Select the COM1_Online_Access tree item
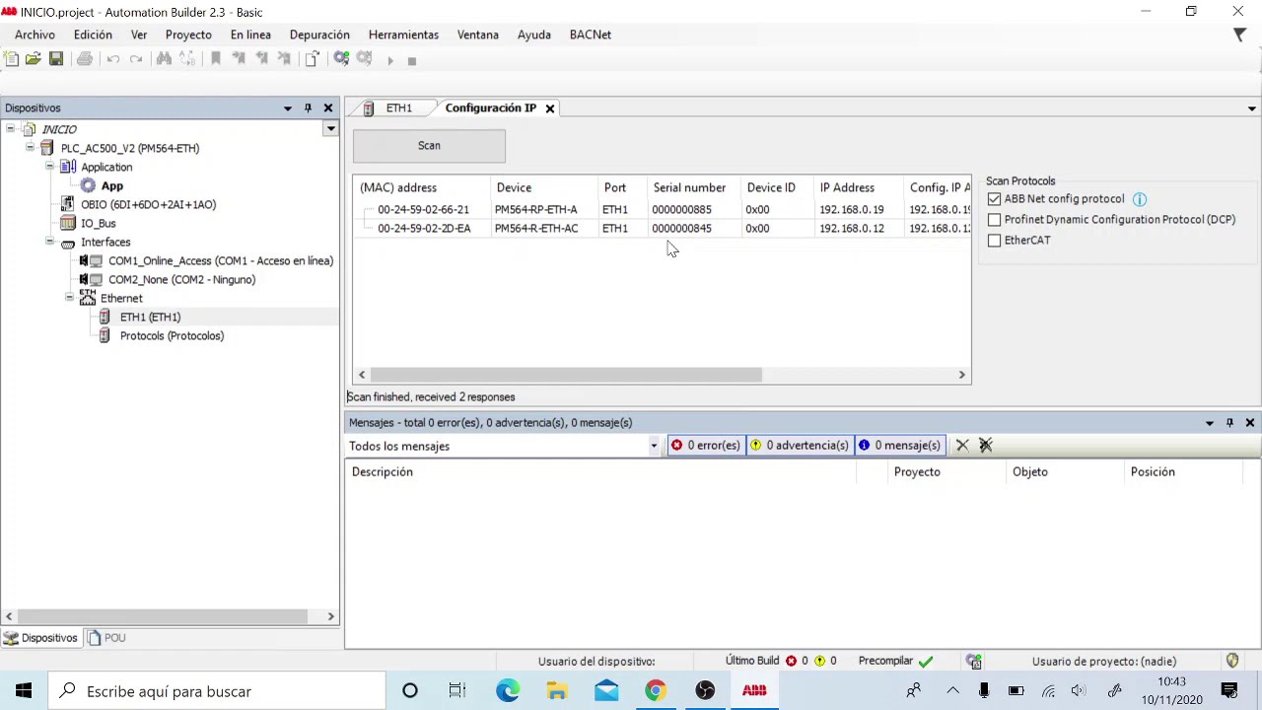The height and width of the screenshot is (710, 1262). tap(221, 260)
